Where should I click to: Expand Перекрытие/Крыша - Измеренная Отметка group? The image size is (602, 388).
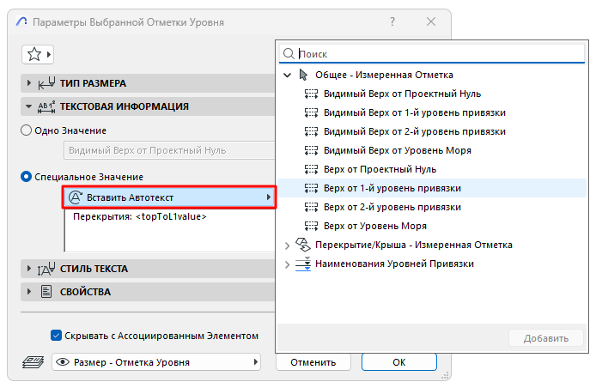(287, 246)
